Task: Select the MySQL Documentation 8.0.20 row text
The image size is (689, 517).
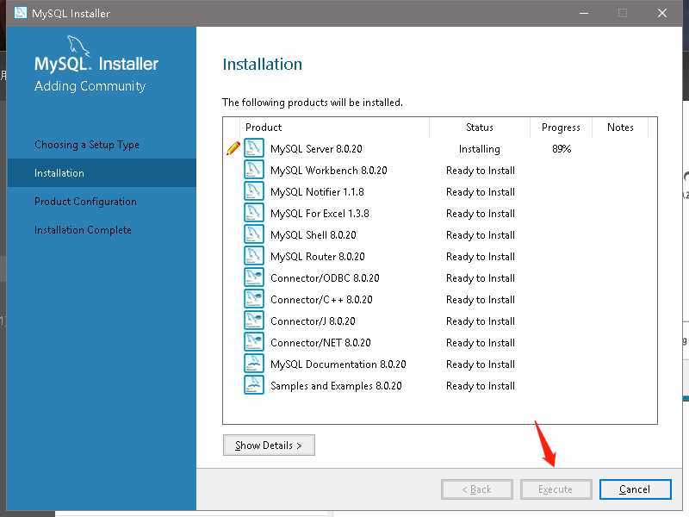Action: click(338, 364)
